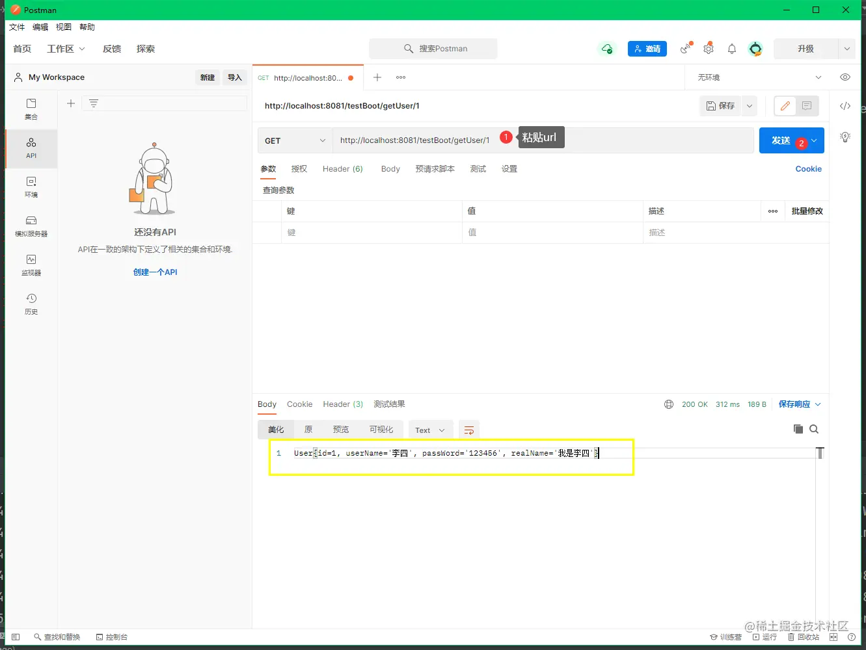Open the 帮助 menu
Screen dimensions: 866x650
click(87, 27)
